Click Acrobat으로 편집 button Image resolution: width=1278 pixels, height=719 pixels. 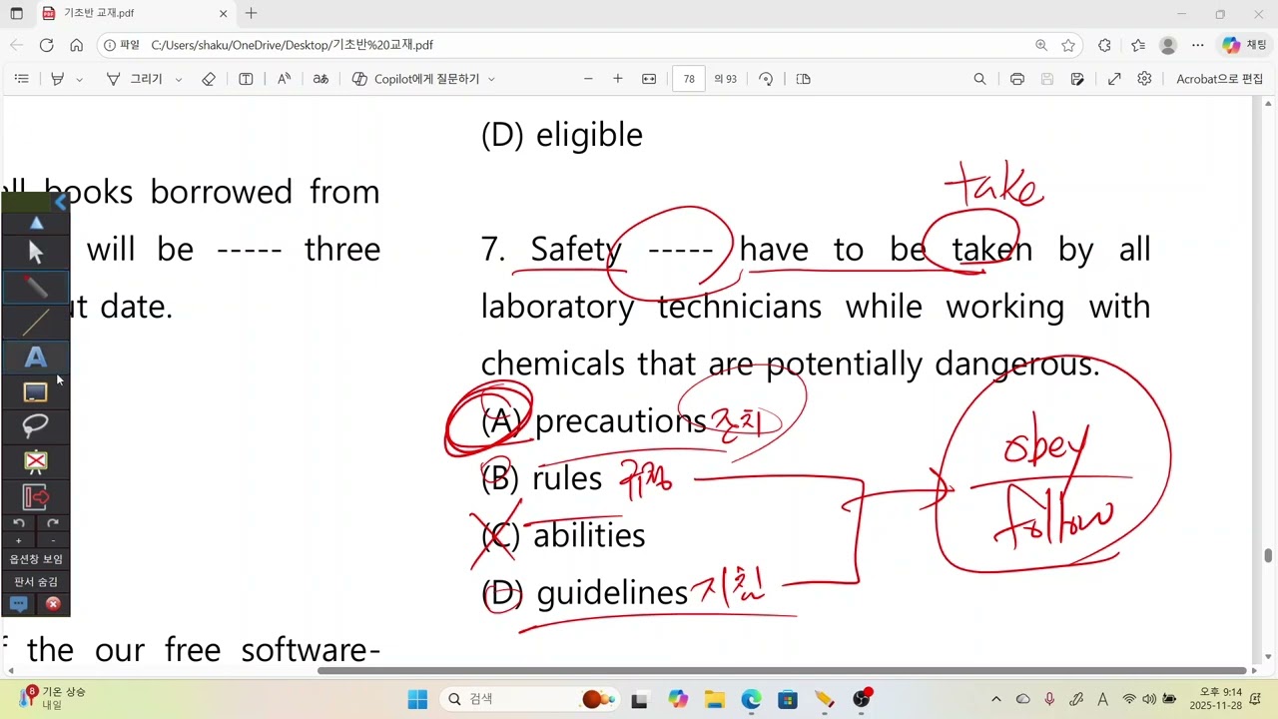[1219, 79]
